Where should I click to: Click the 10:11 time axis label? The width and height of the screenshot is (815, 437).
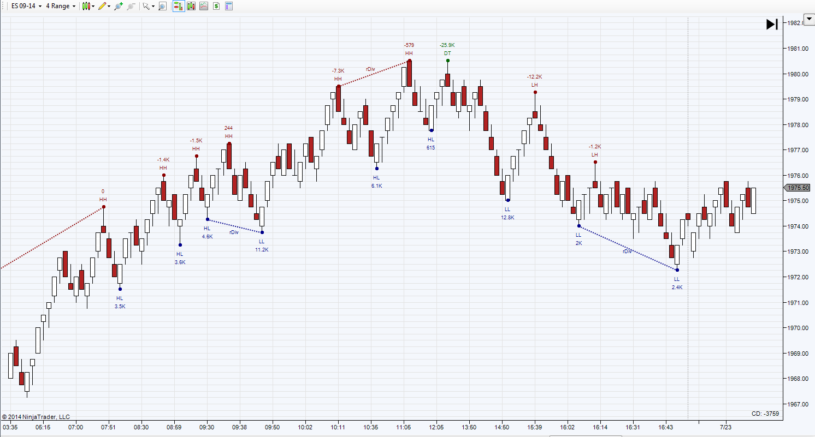pyautogui.click(x=338, y=427)
